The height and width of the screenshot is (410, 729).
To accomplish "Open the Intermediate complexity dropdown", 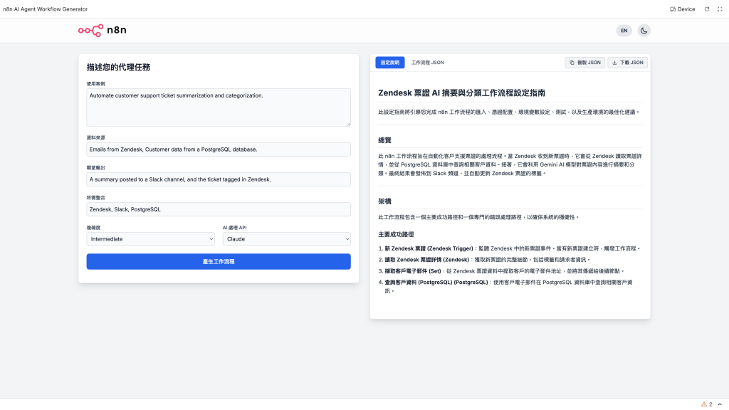I will point(151,239).
